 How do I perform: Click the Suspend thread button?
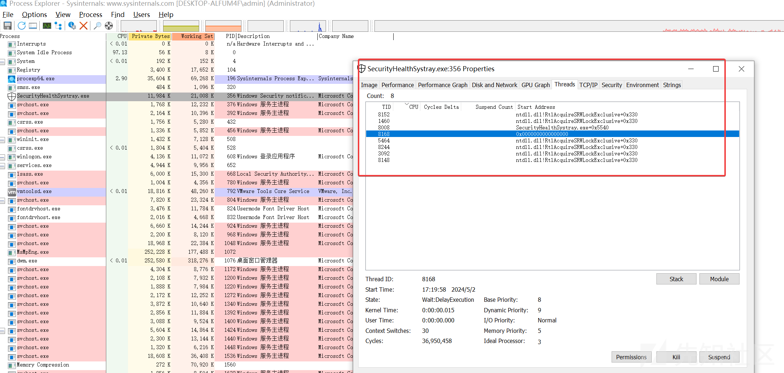(719, 357)
